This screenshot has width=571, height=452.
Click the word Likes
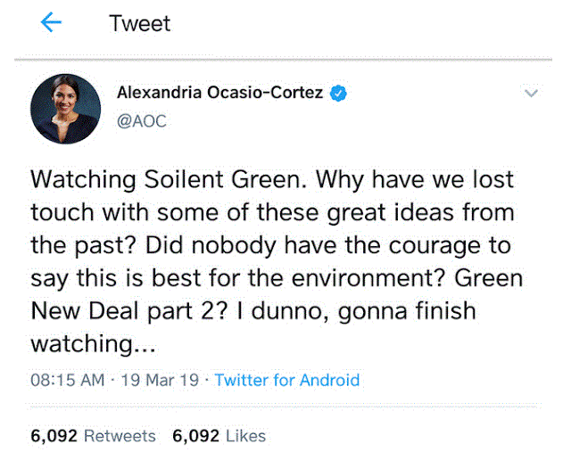(x=244, y=436)
